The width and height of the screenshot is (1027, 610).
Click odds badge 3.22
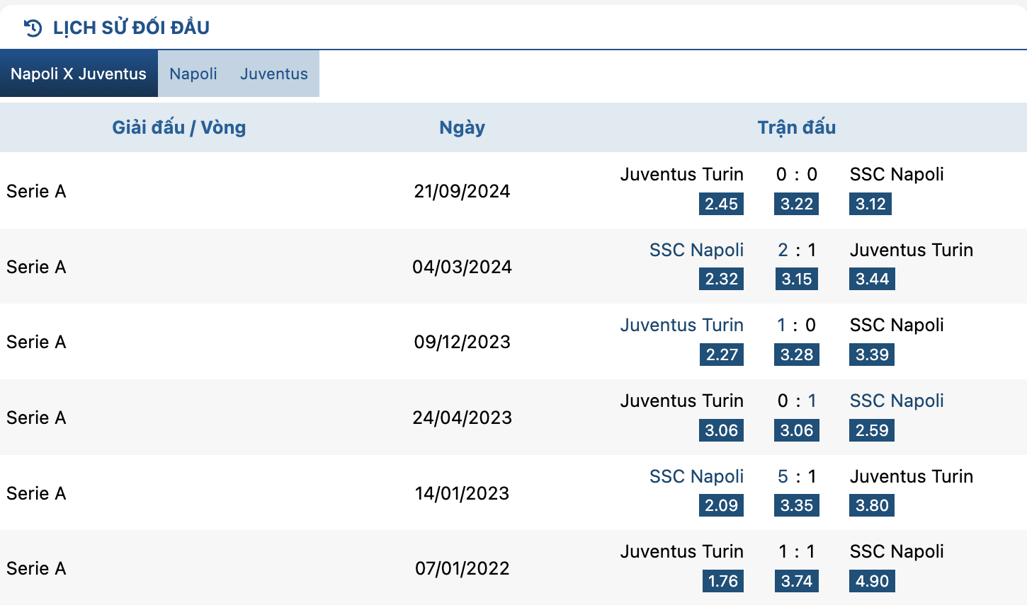click(x=797, y=204)
